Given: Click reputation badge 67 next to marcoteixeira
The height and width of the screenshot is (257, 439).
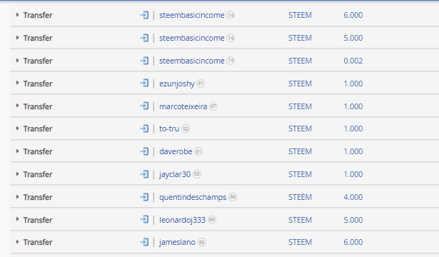Looking at the screenshot, I should point(213,106).
